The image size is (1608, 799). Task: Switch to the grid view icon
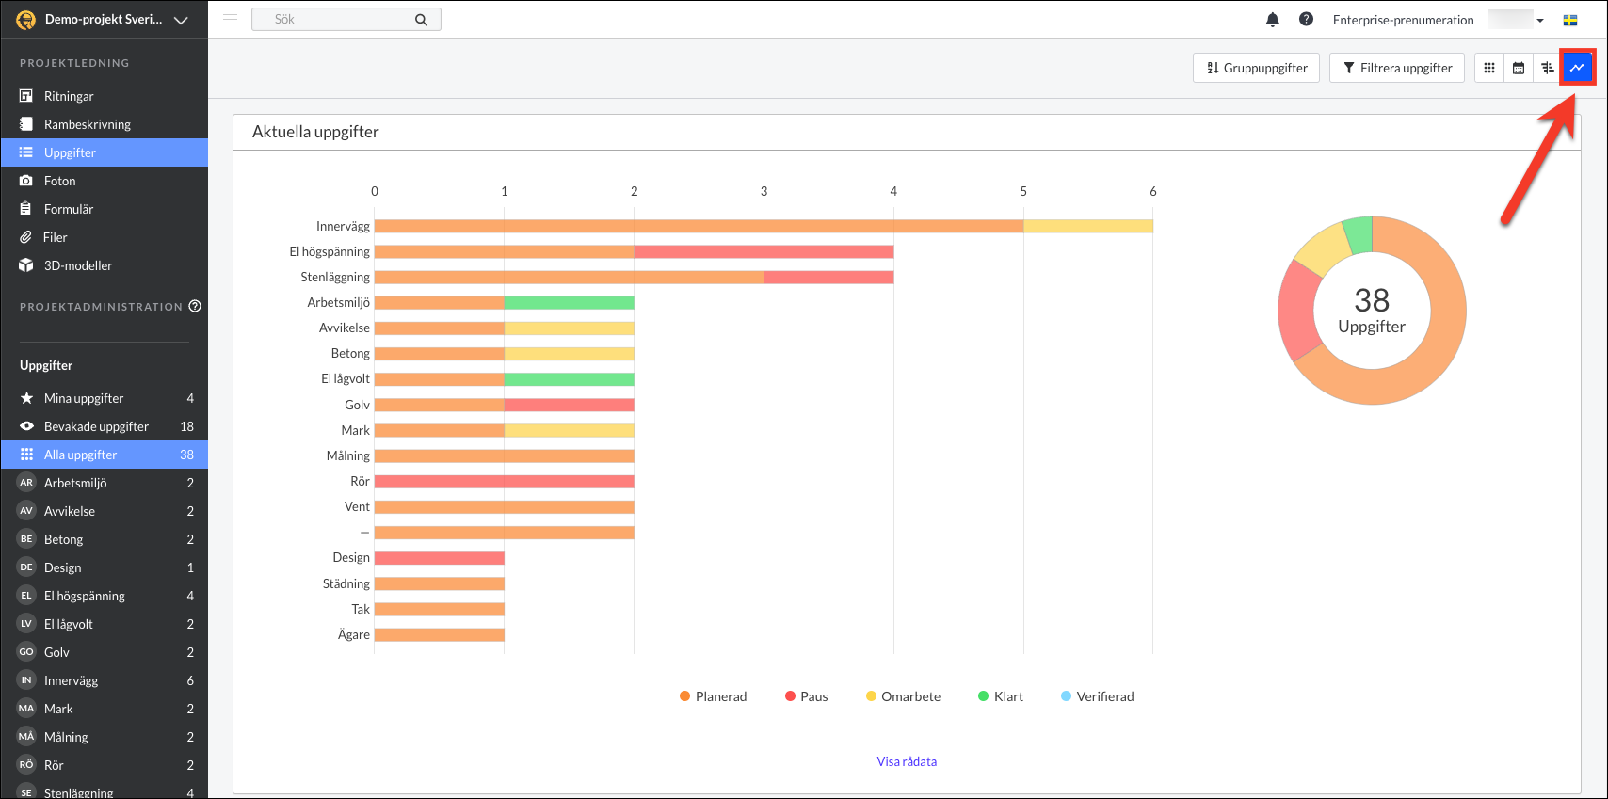1489,68
